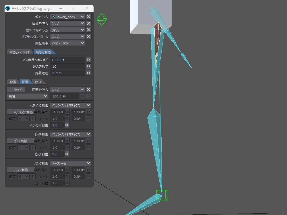Click the ワールド world button
Viewport: 287px width, 215px height.
tap(16, 89)
